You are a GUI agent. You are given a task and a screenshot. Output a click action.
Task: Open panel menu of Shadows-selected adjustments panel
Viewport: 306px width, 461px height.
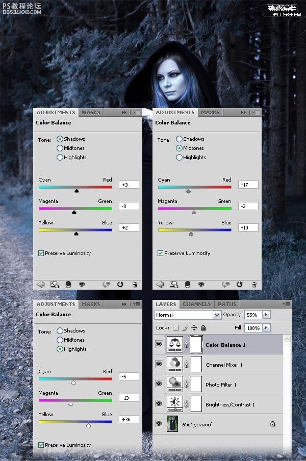pos(137,112)
